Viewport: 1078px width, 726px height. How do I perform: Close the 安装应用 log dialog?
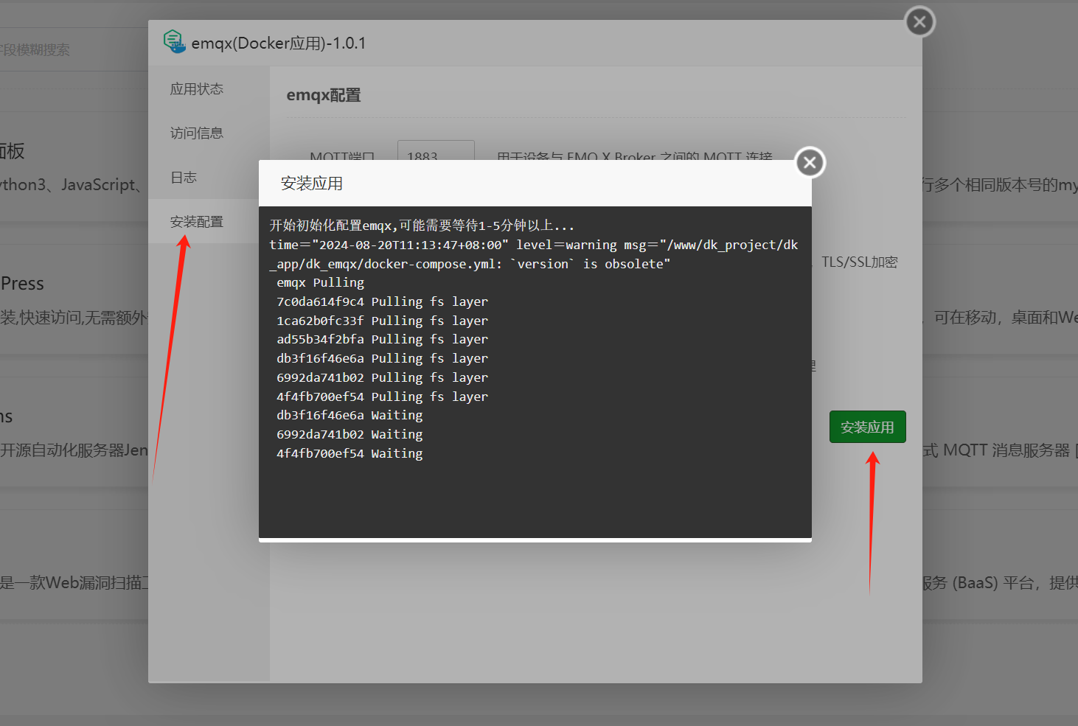coord(810,163)
